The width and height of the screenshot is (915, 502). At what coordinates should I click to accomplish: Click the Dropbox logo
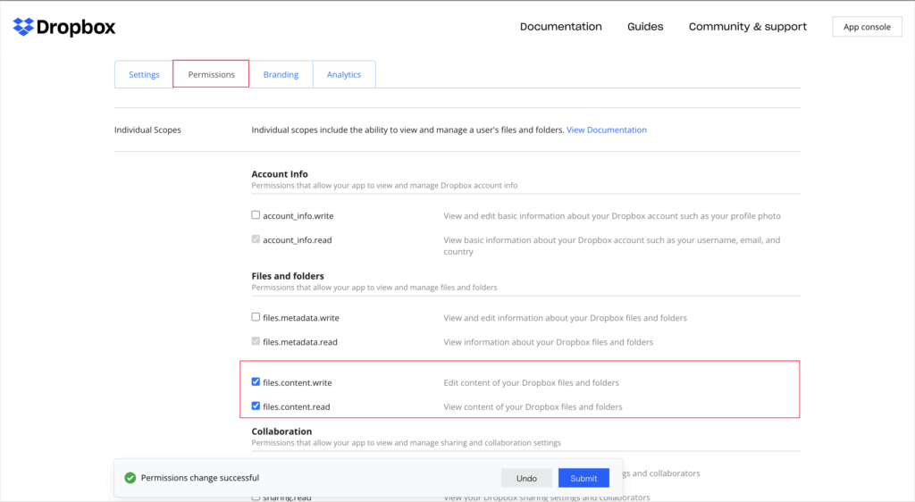coord(64,27)
